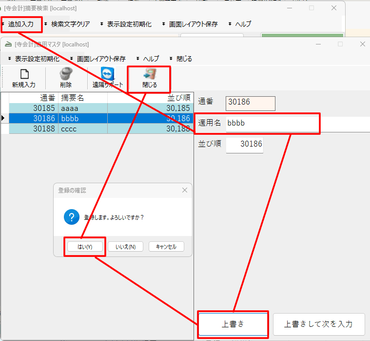
Task: Click the row pointer arrow beside 30186
Action: click(4, 118)
